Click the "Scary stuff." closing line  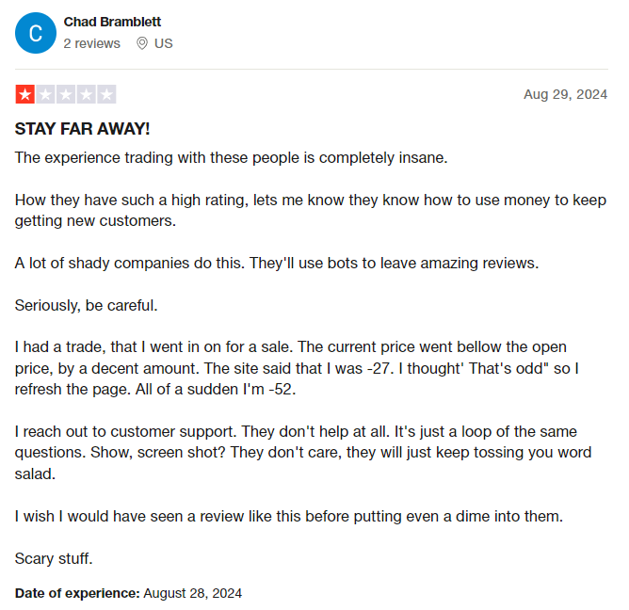coord(54,558)
